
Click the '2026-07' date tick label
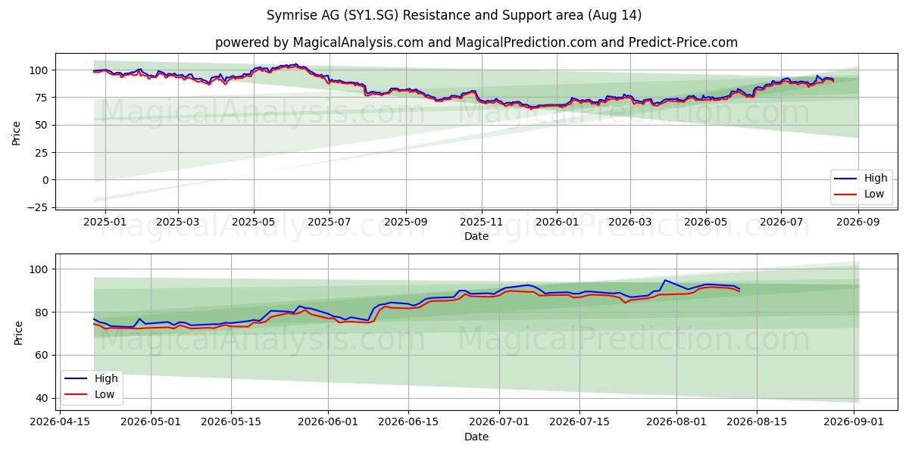click(x=782, y=222)
